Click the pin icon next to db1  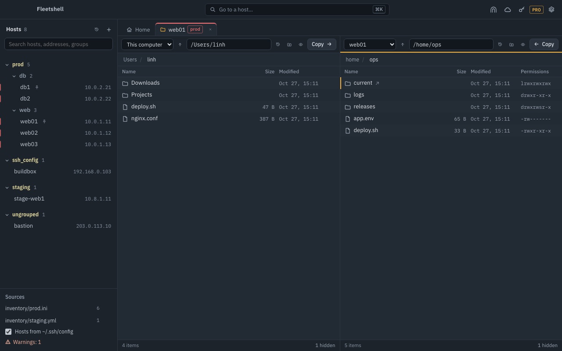tap(37, 87)
